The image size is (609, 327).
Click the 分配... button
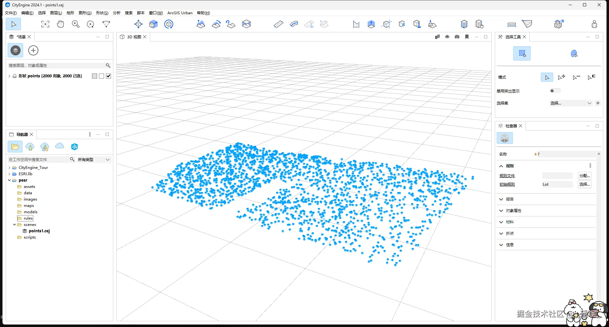584,176
